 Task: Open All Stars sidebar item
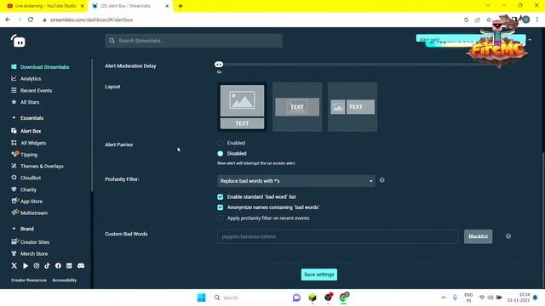click(30, 102)
